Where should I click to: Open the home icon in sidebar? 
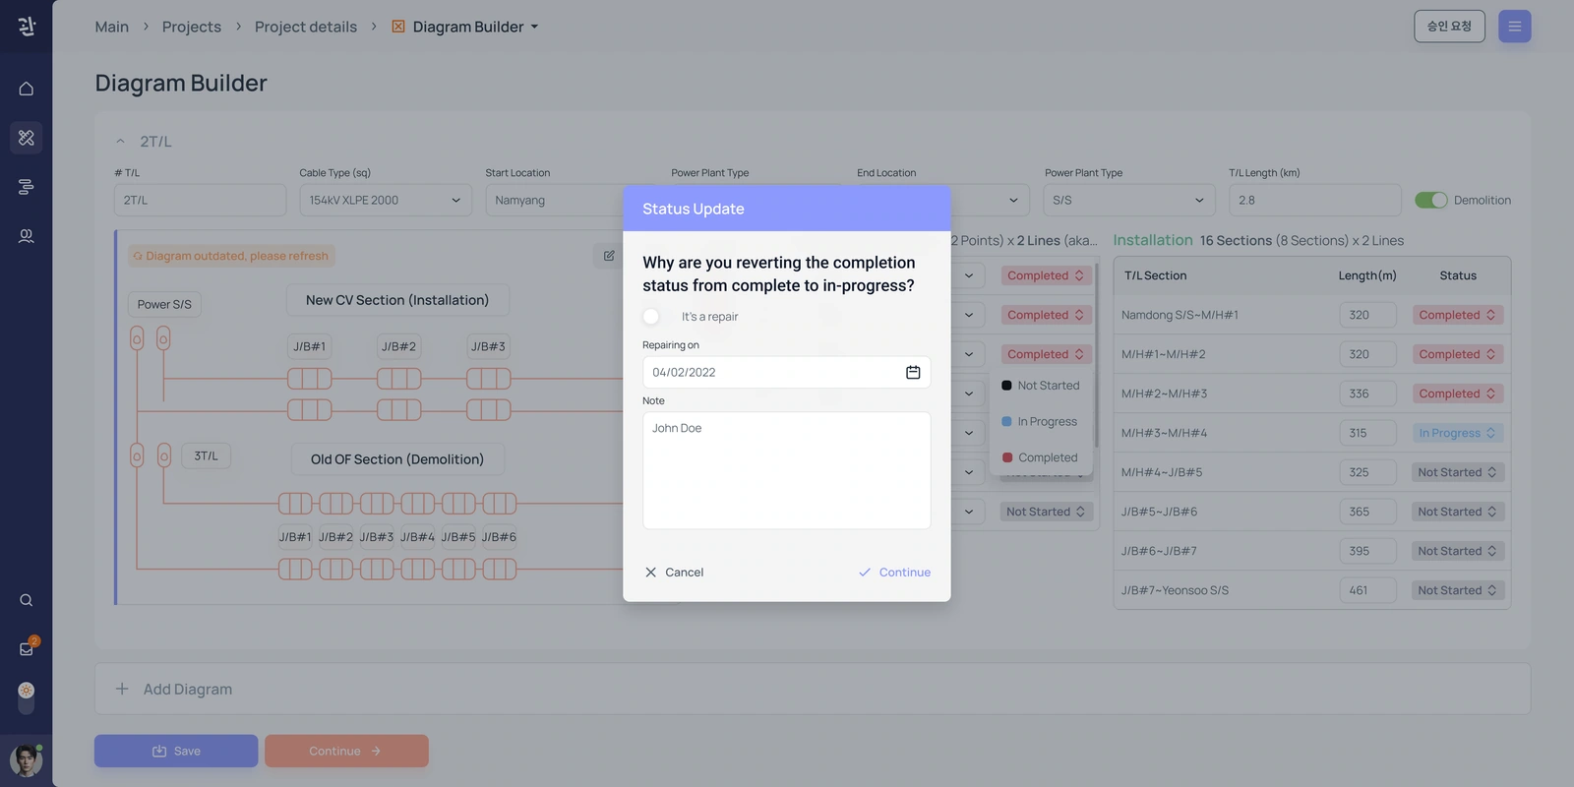click(27, 89)
